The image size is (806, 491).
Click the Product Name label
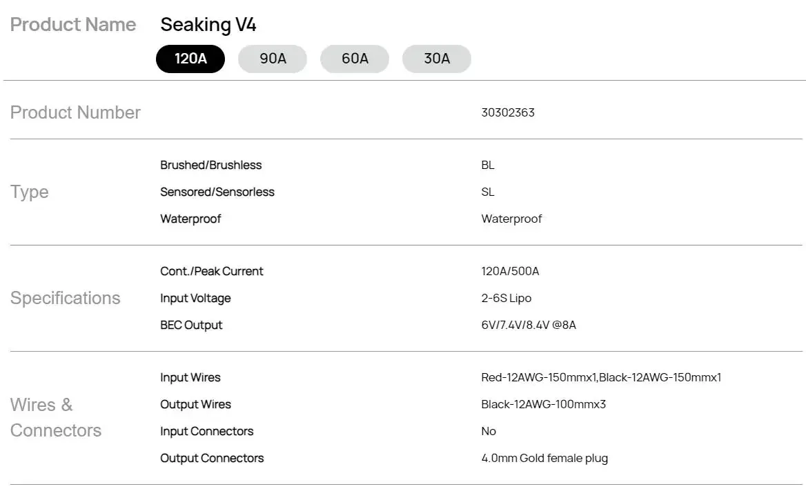tap(73, 25)
